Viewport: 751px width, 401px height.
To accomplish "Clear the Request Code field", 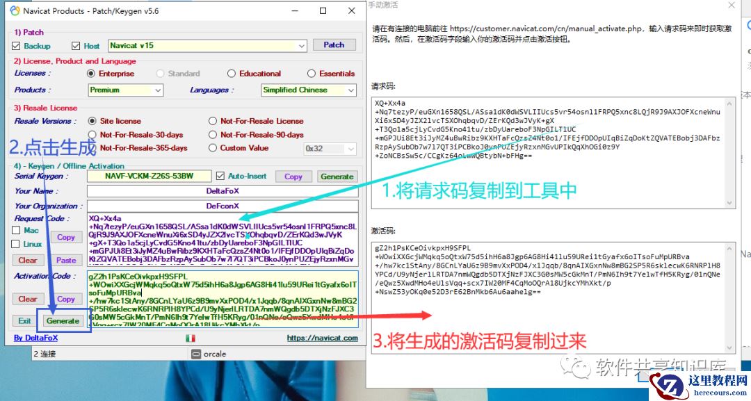I will coord(28,261).
